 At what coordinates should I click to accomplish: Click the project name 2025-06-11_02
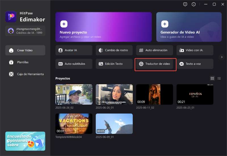(145, 108)
